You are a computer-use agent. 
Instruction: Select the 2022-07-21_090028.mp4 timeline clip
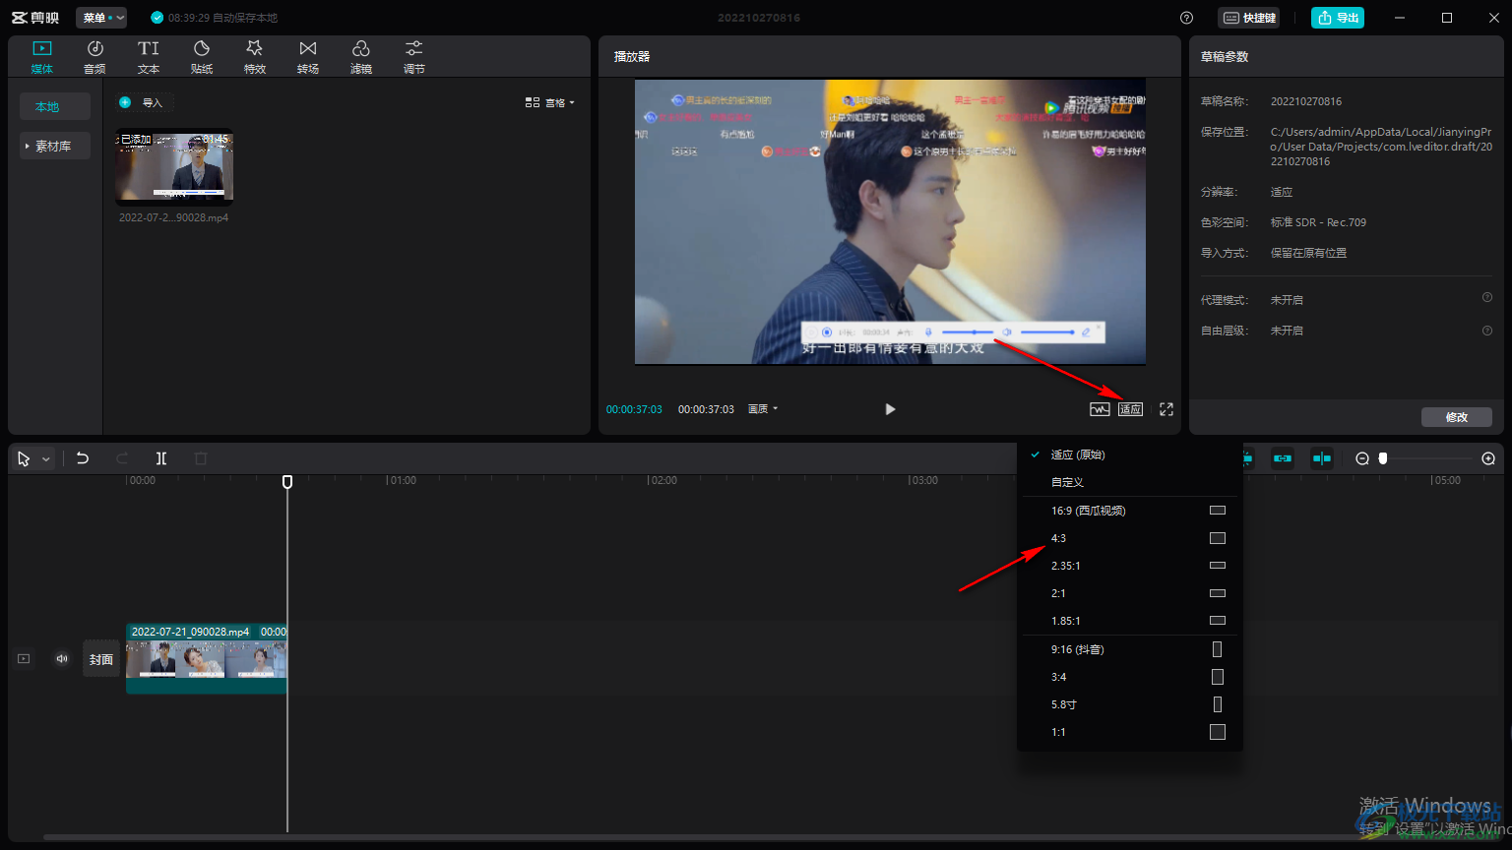207,658
